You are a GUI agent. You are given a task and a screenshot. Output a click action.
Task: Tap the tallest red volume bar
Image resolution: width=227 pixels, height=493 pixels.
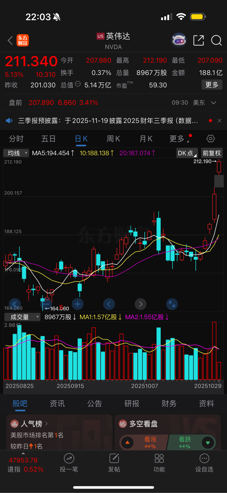click(214, 351)
